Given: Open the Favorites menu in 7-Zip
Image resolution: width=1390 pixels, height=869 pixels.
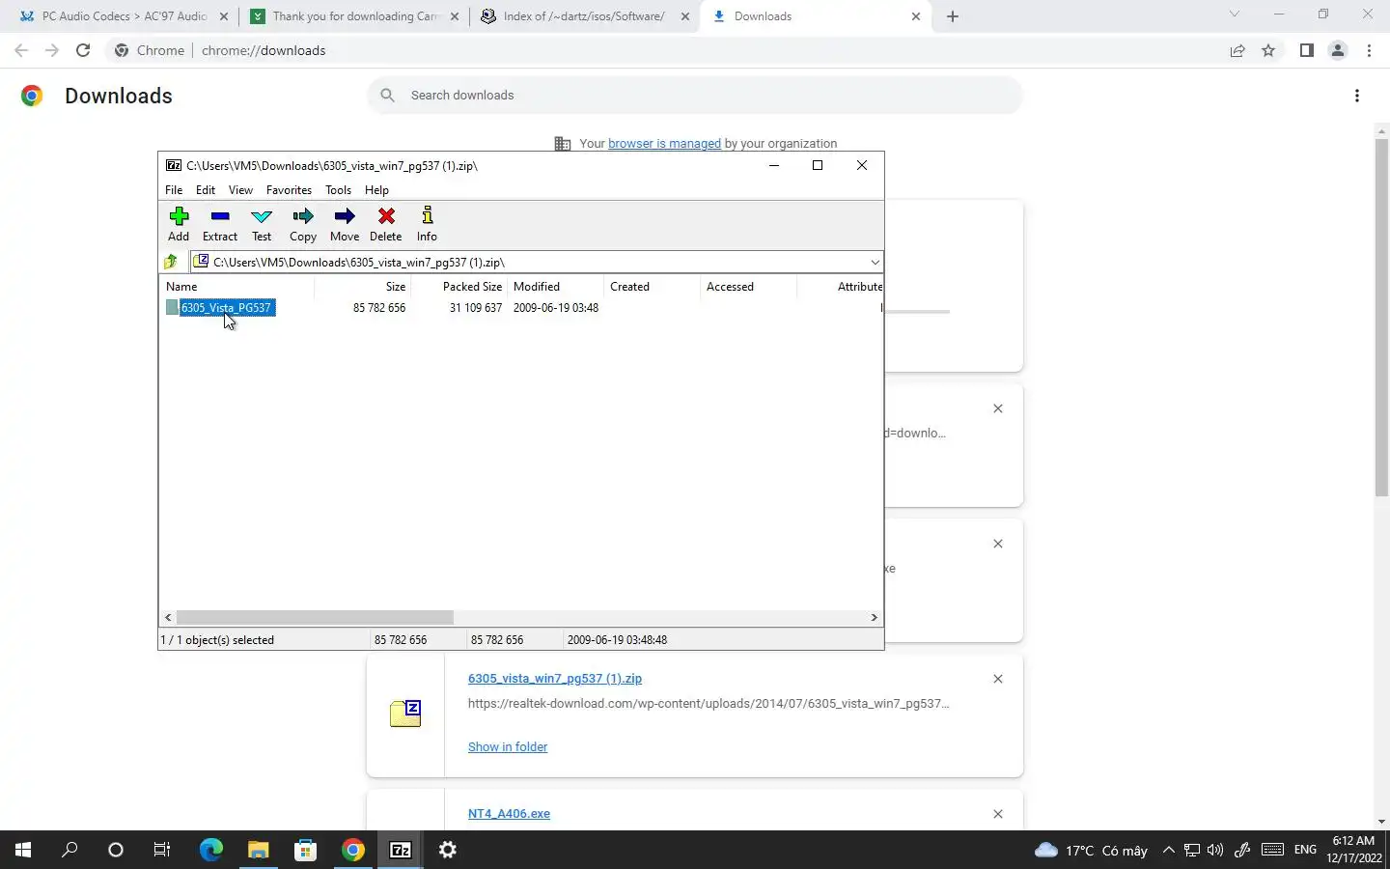Looking at the screenshot, I should 289,190.
